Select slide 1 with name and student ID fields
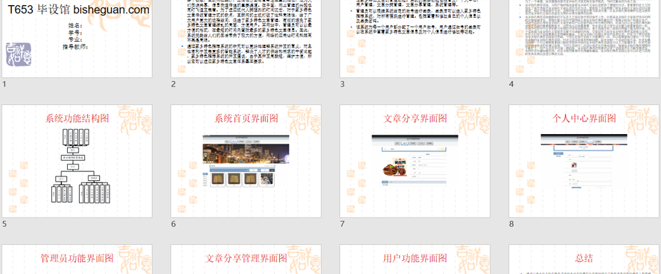This screenshot has width=661, height=274. pyautogui.click(x=77, y=39)
